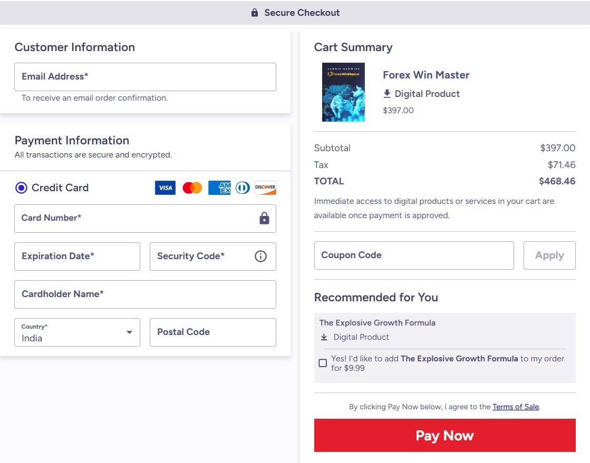Click the lock icon inside the Card Number field

point(264,219)
